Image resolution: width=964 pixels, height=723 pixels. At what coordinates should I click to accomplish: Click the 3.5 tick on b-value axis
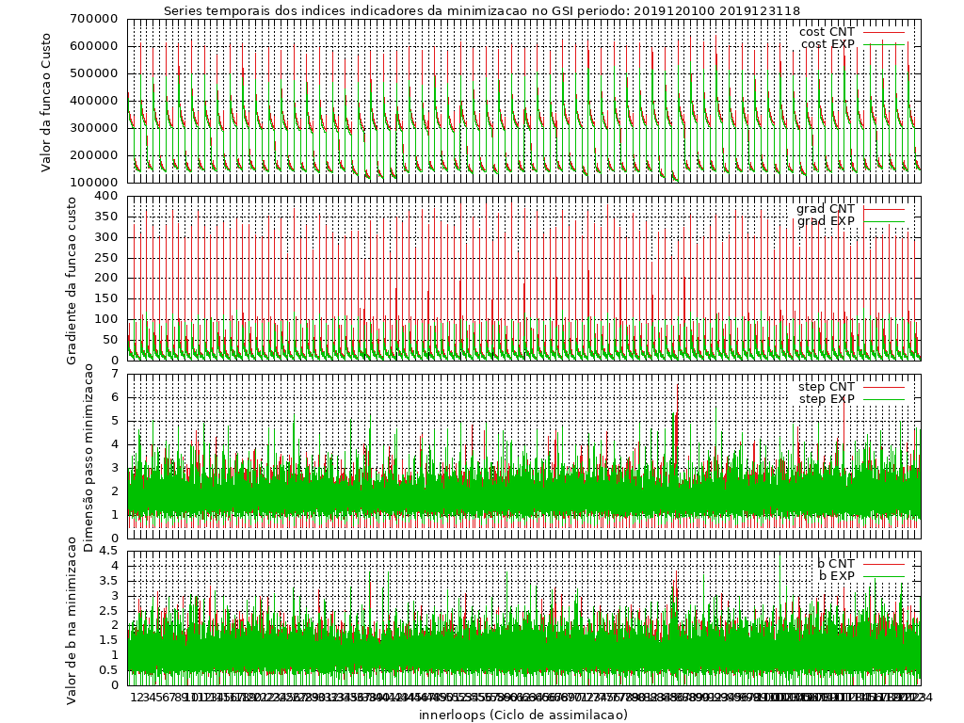[x=109, y=581]
